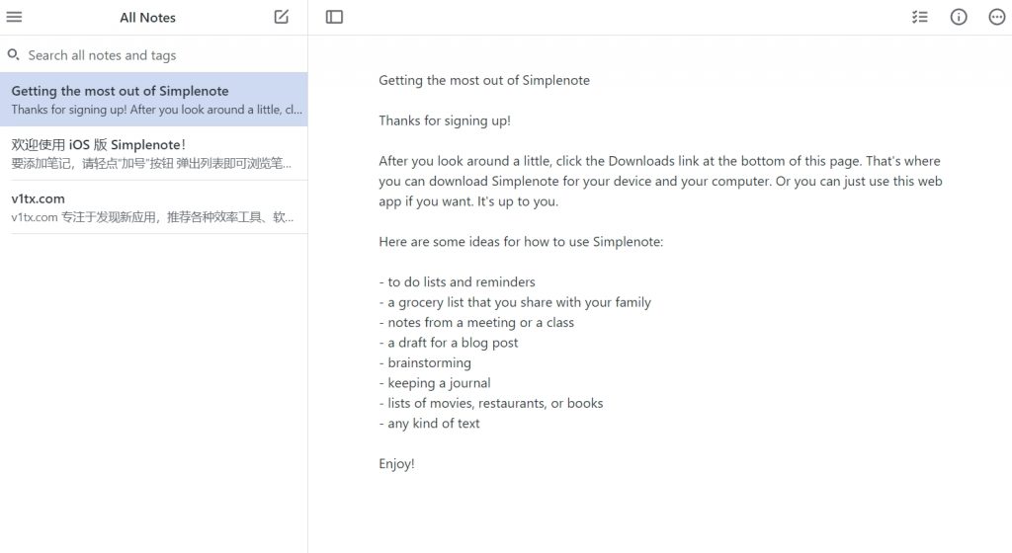Toggle the sidebar panel icon
The height and width of the screenshot is (553, 1012).
(334, 17)
